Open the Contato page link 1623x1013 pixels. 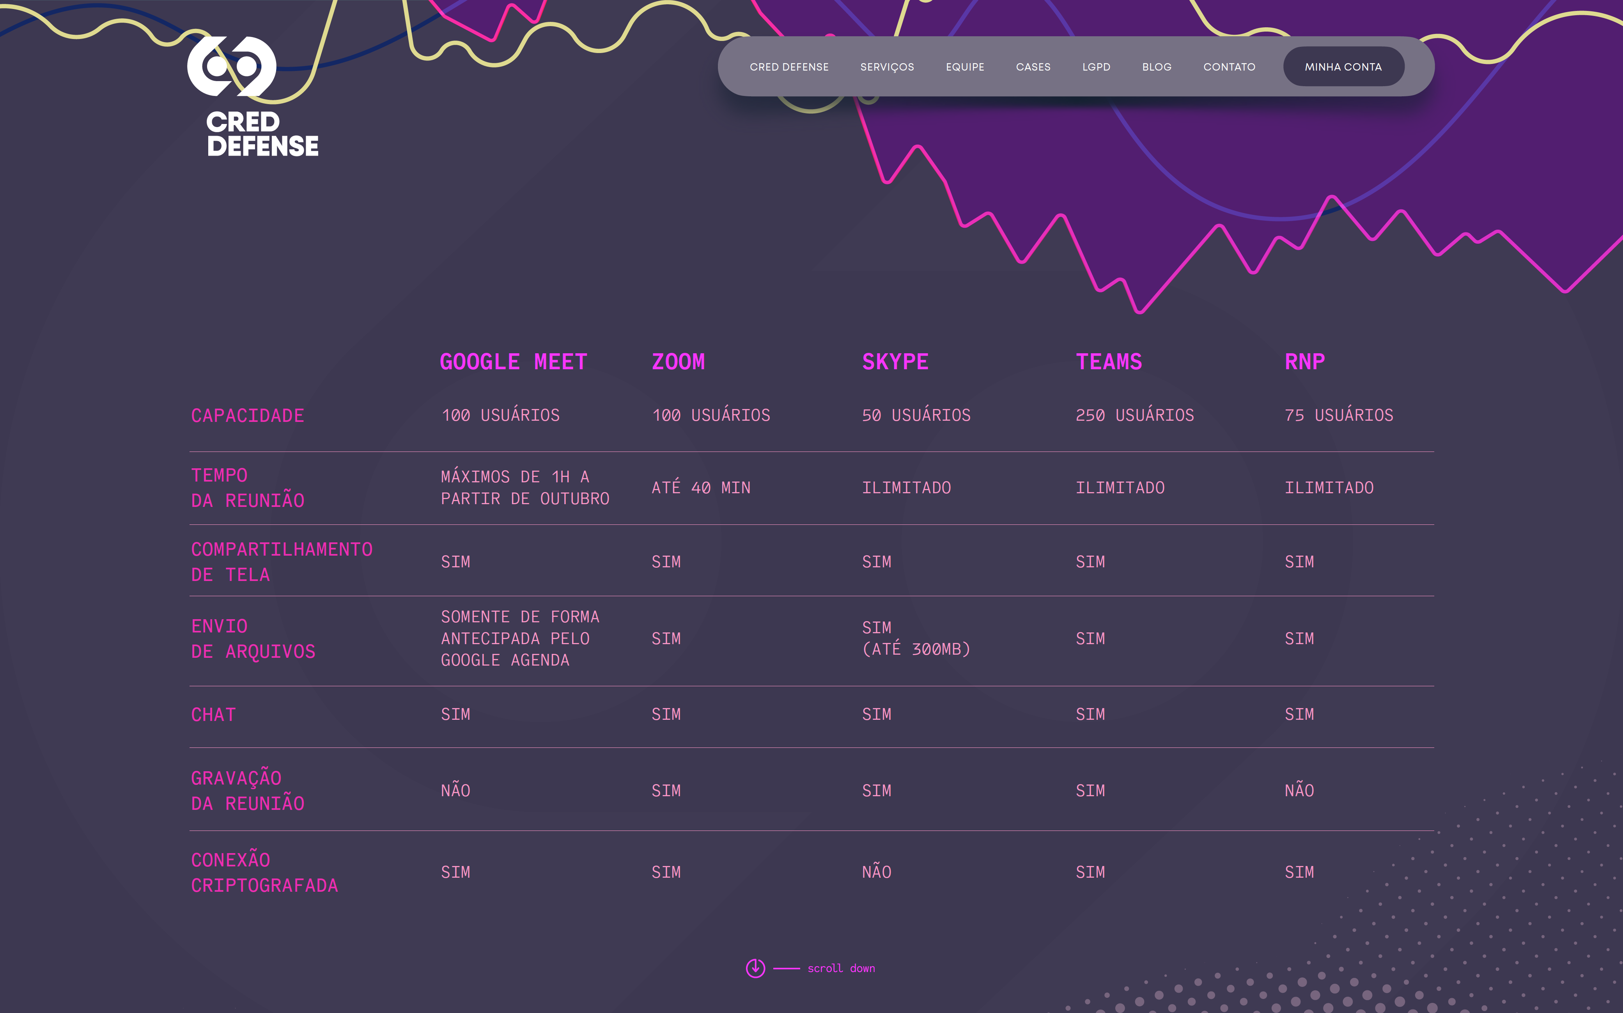[x=1228, y=67]
